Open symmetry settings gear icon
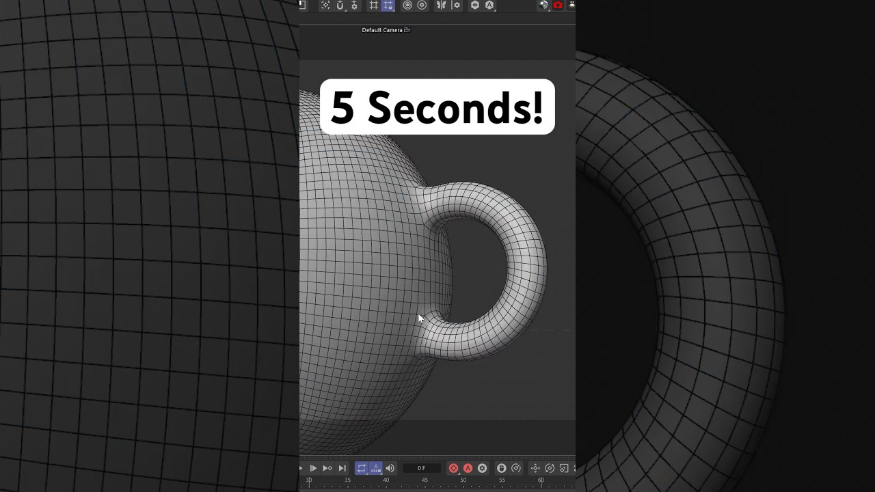875x492 pixels. pos(457,5)
